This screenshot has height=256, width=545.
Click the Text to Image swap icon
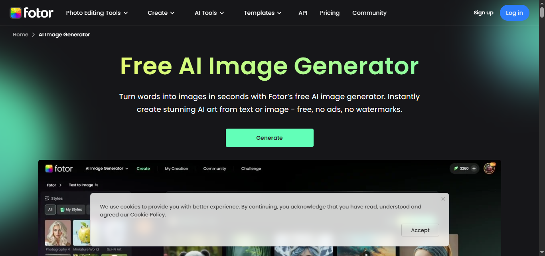tap(96, 185)
